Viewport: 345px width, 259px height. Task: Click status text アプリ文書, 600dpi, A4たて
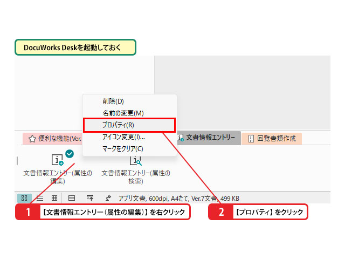[154, 199]
